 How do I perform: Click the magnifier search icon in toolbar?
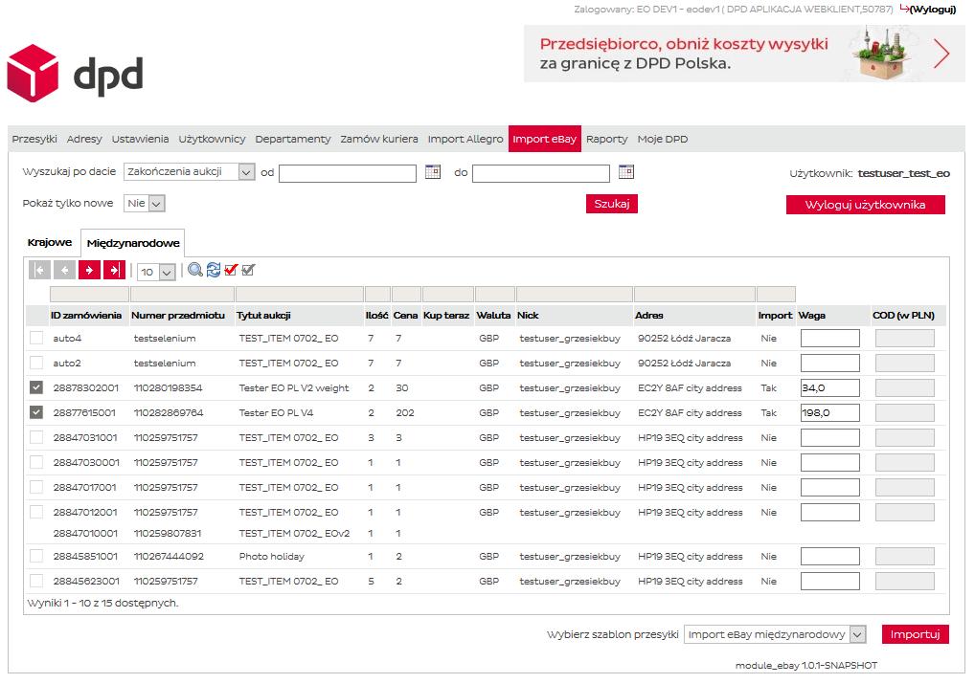195,270
